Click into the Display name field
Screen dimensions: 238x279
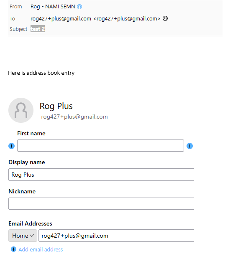[x=101, y=175]
